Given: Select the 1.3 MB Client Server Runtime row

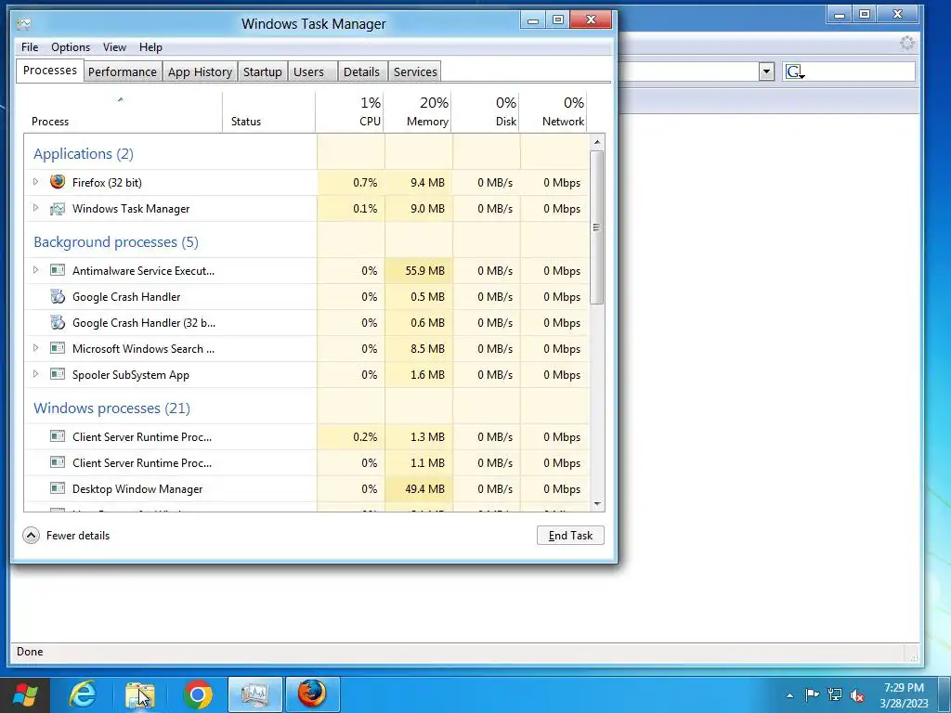Looking at the screenshot, I should click(306, 436).
